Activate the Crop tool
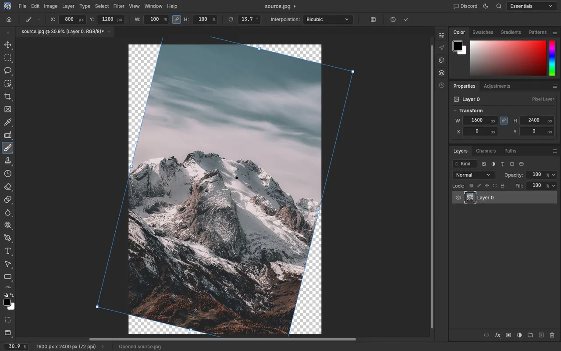Image resolution: width=561 pixels, height=351 pixels. (8, 97)
